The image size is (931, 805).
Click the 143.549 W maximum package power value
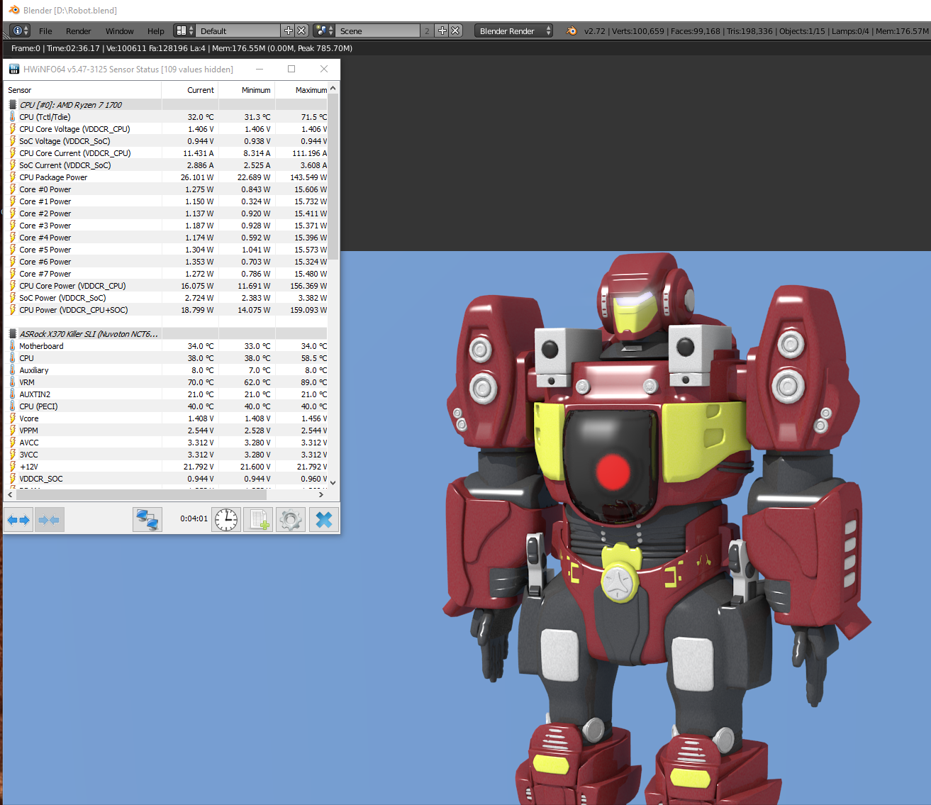308,177
